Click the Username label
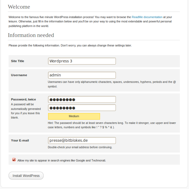This screenshot has width=189, height=189. pyautogui.click(x=19, y=75)
